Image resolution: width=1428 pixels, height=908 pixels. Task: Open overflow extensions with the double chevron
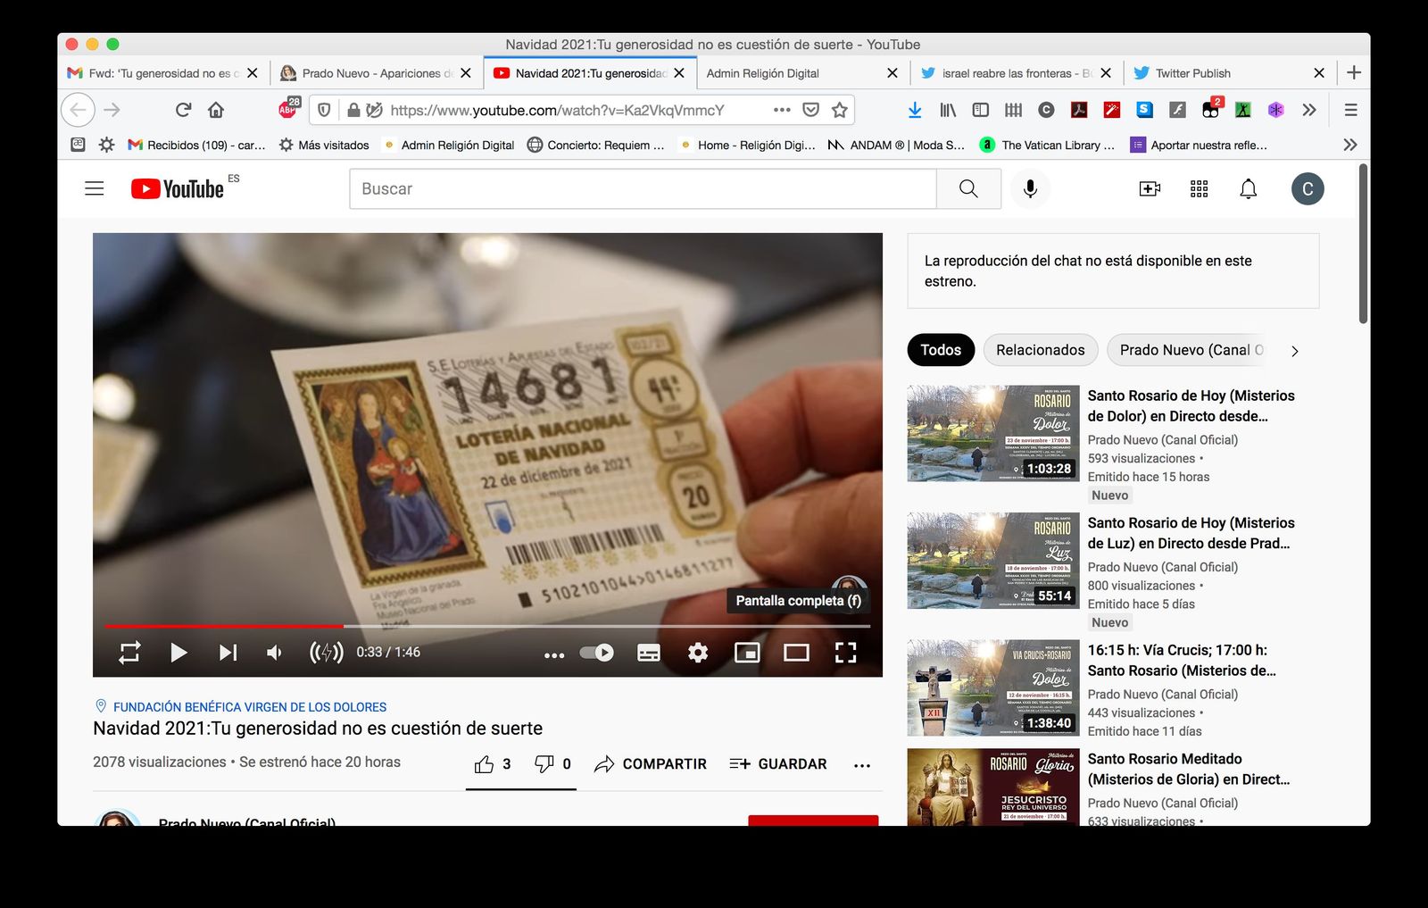click(x=1309, y=109)
